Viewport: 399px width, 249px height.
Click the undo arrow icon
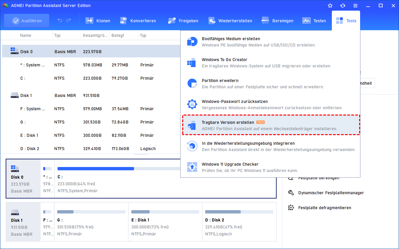click(x=60, y=21)
